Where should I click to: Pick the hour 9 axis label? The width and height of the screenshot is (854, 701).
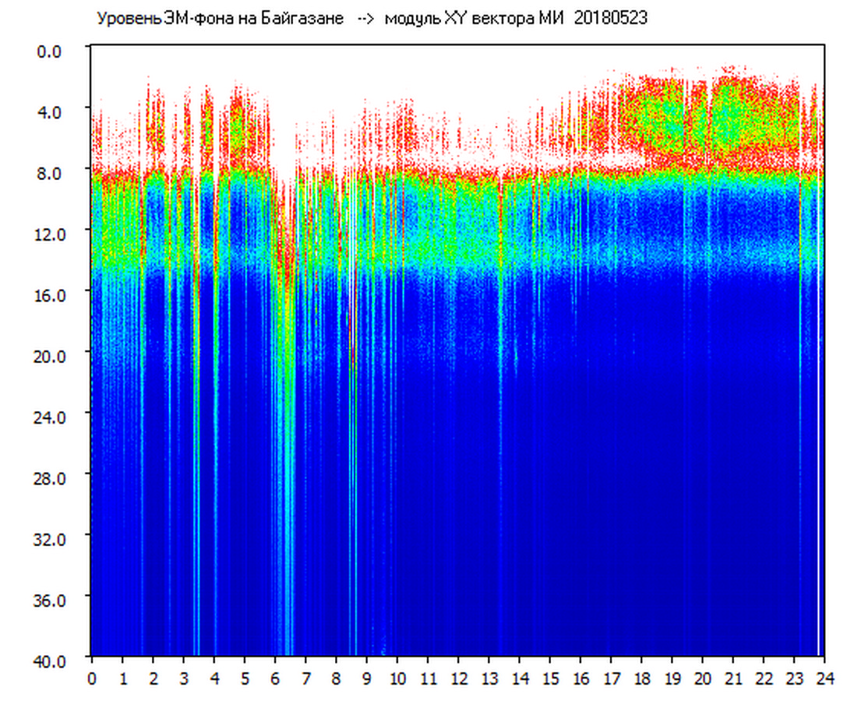tap(367, 679)
